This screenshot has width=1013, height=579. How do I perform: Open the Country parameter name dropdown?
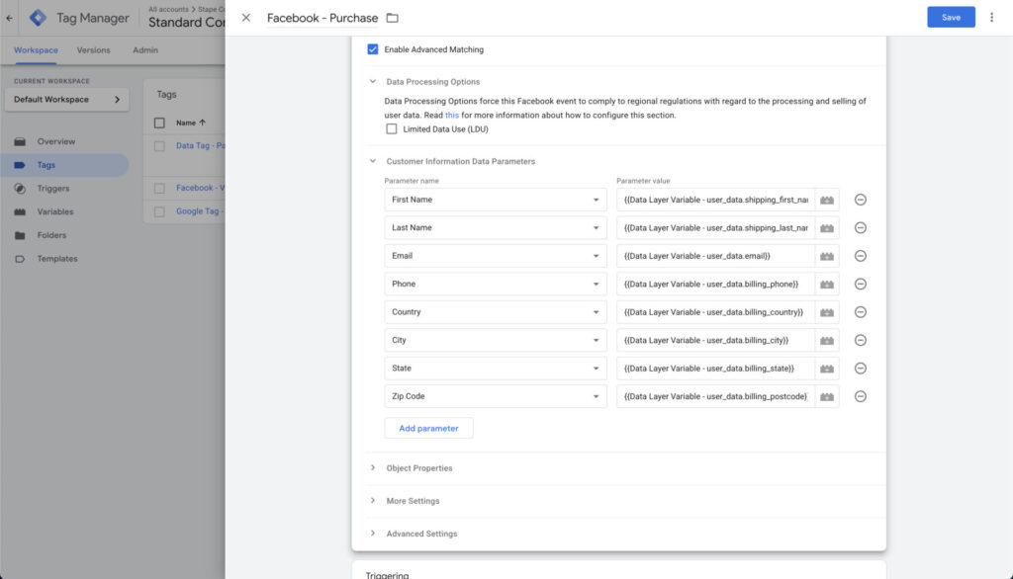(x=496, y=312)
